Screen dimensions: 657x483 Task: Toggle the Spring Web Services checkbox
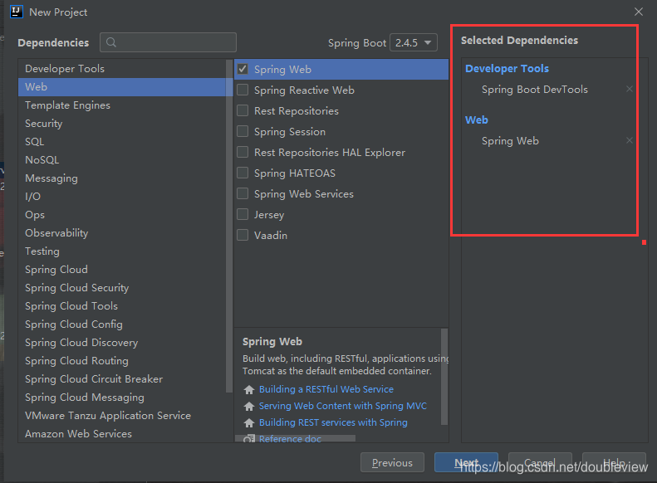tap(243, 193)
